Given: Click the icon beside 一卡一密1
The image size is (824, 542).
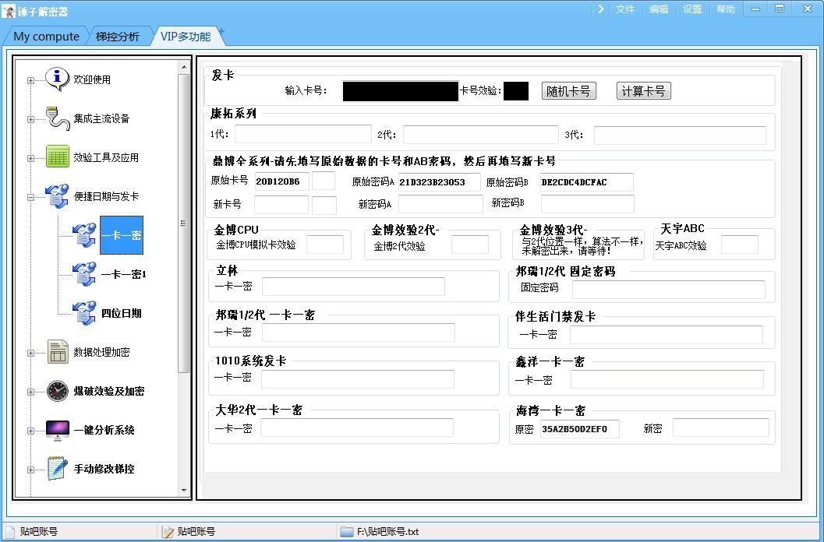Looking at the screenshot, I should 85,273.
